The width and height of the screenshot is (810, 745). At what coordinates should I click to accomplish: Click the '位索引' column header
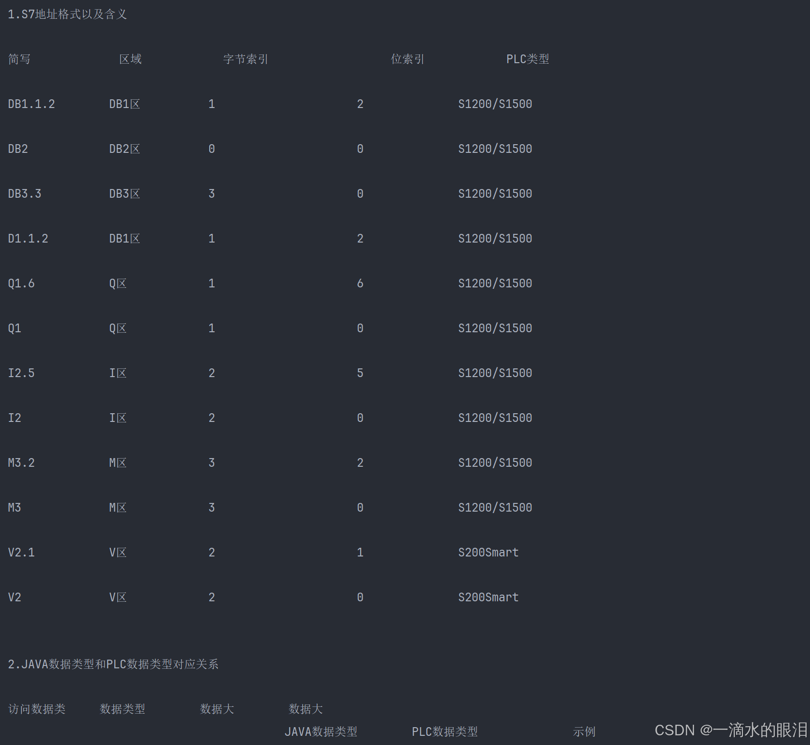click(x=407, y=59)
